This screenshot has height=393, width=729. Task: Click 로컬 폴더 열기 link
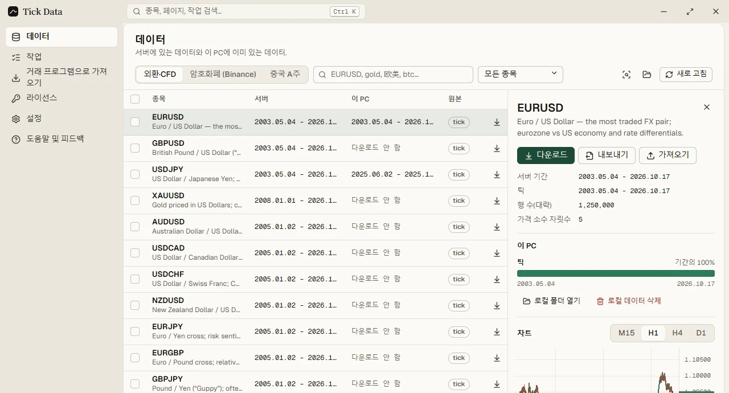pyautogui.click(x=552, y=301)
